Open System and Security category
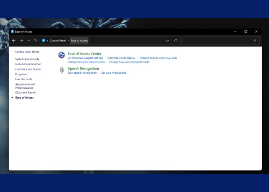This screenshot has height=192, width=269. click(27, 59)
